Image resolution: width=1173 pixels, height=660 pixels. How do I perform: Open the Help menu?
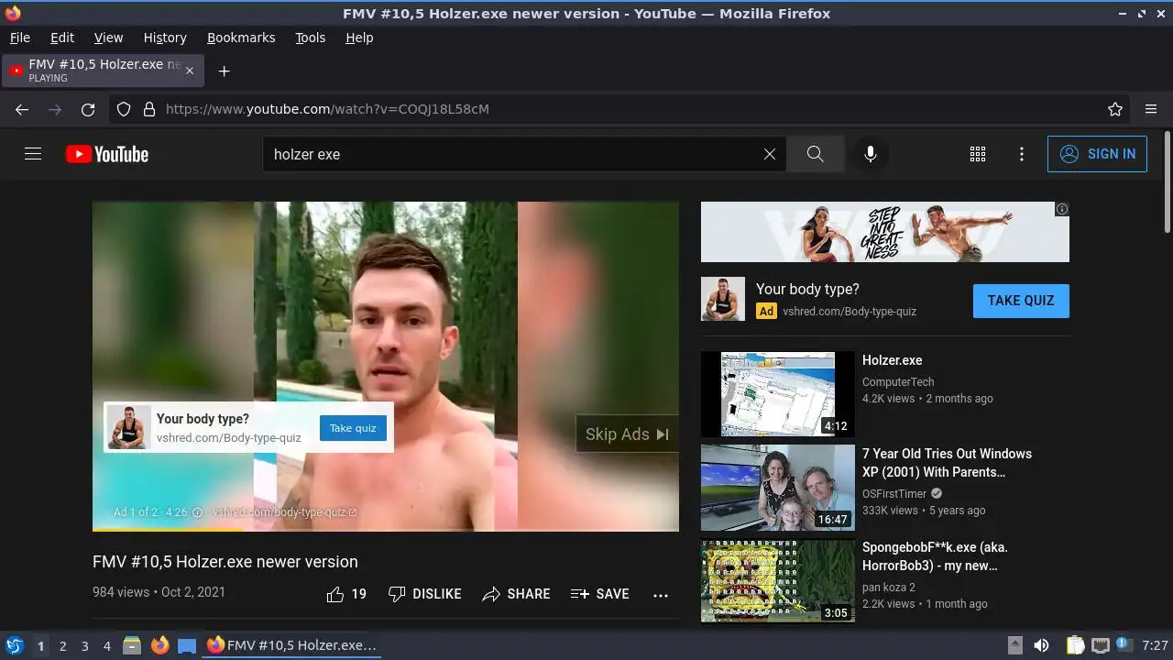[359, 38]
